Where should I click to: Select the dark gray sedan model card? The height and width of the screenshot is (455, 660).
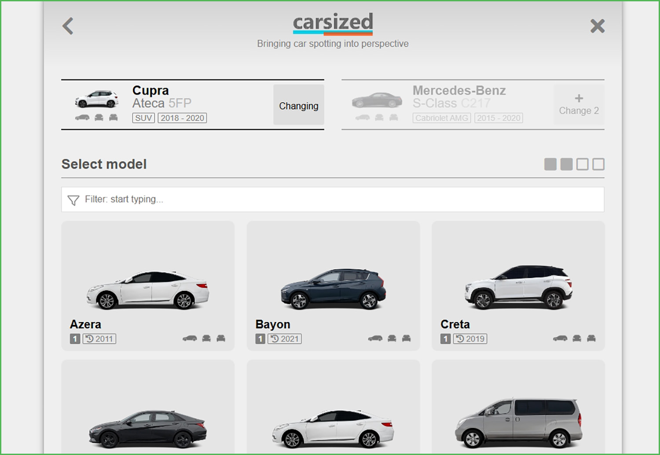point(148,407)
